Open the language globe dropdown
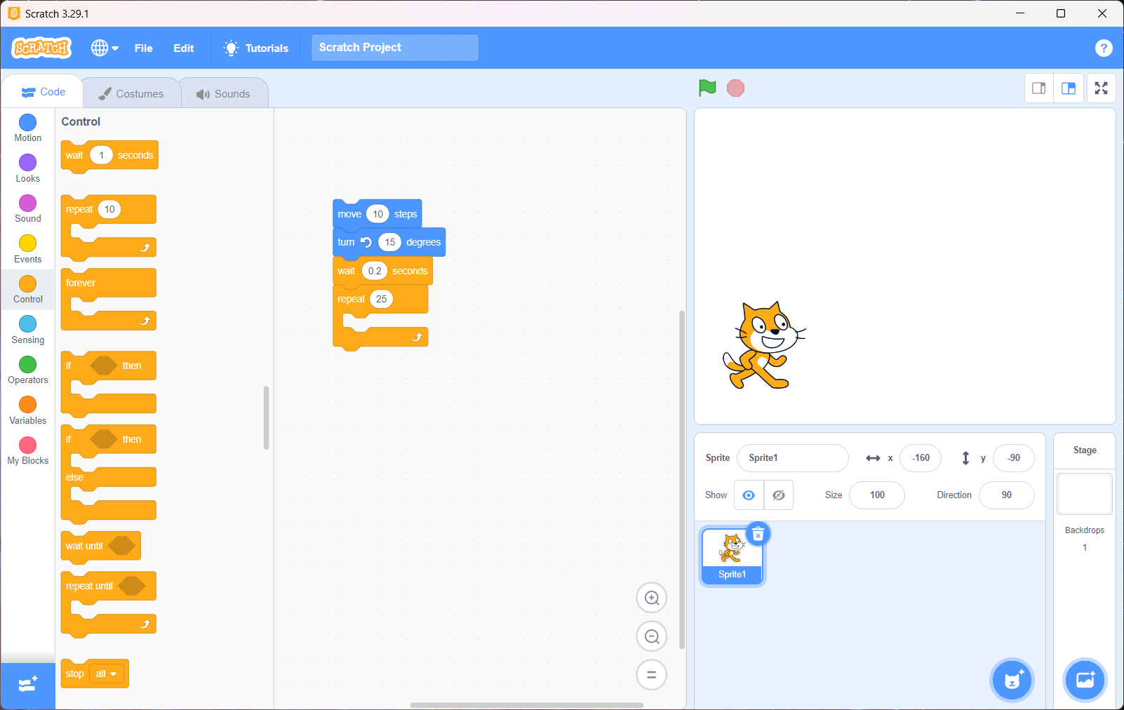 [x=105, y=48]
